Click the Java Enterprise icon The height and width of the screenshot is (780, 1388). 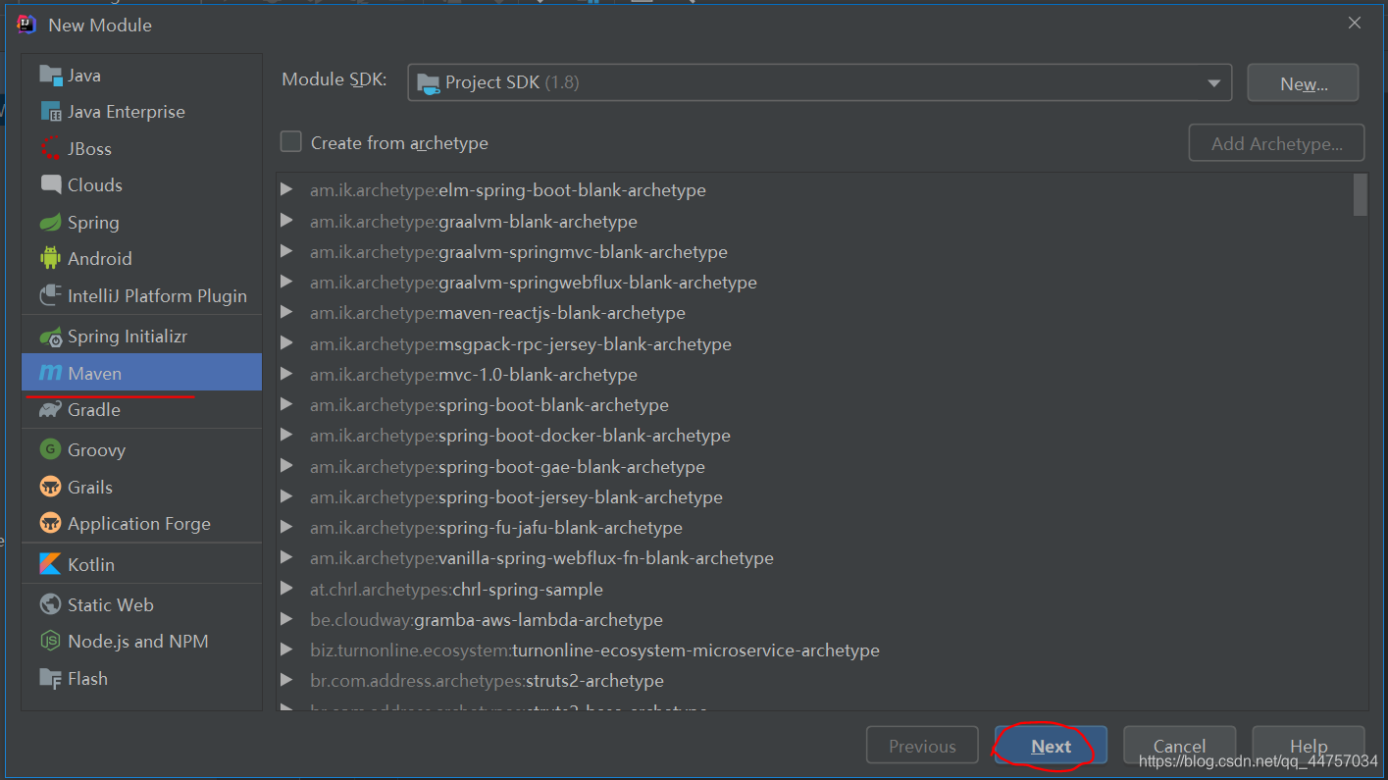click(50, 112)
